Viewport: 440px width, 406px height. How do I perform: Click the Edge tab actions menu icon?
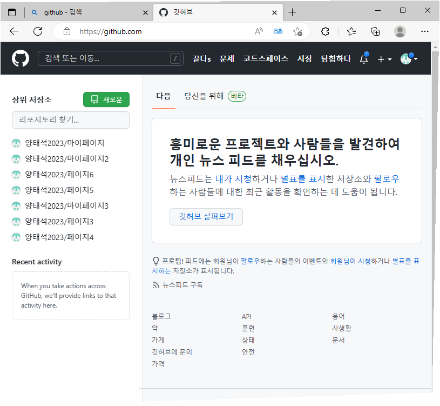click(12, 12)
